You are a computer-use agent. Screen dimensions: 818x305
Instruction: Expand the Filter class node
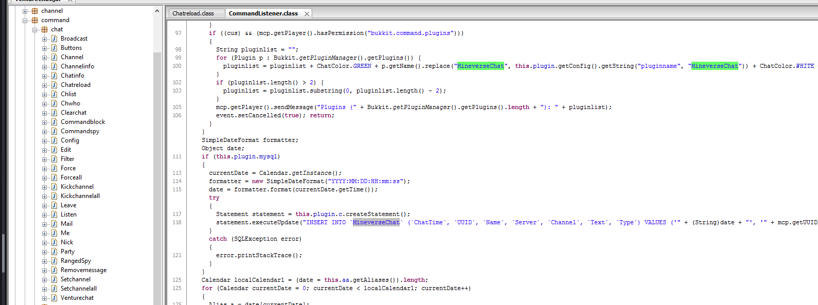[44, 159]
